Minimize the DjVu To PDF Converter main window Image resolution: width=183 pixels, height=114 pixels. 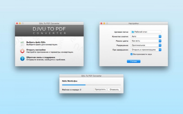[x=20, y=23]
